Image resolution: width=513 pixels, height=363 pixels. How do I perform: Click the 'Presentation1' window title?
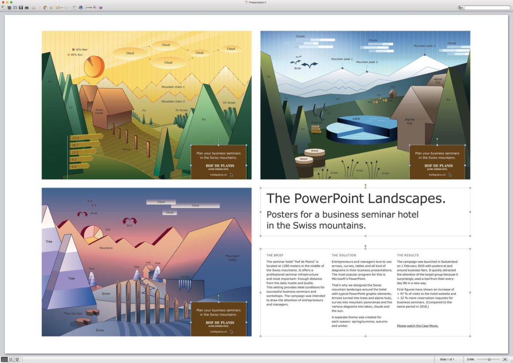point(257,2)
